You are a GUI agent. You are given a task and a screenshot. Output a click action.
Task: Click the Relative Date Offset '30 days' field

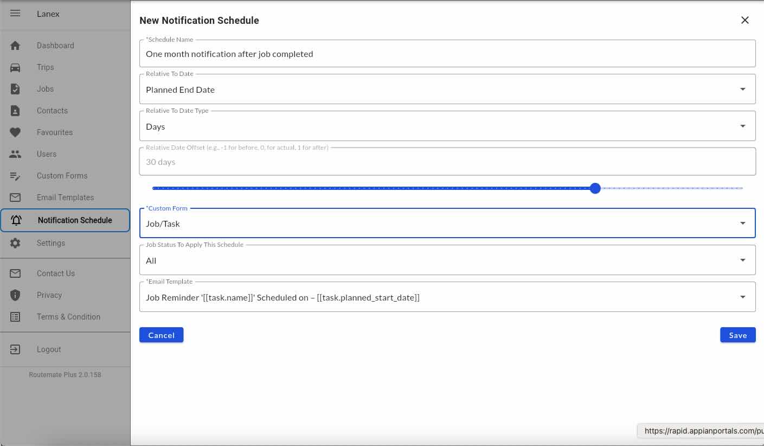pos(447,162)
